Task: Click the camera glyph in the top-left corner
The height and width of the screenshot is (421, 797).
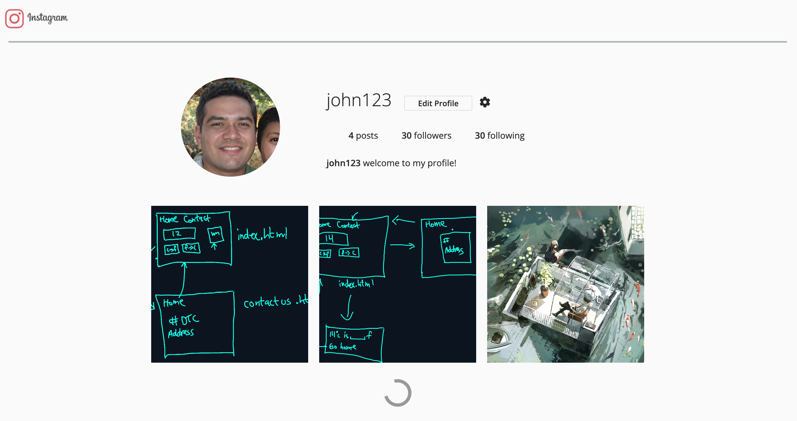Action: coord(14,18)
